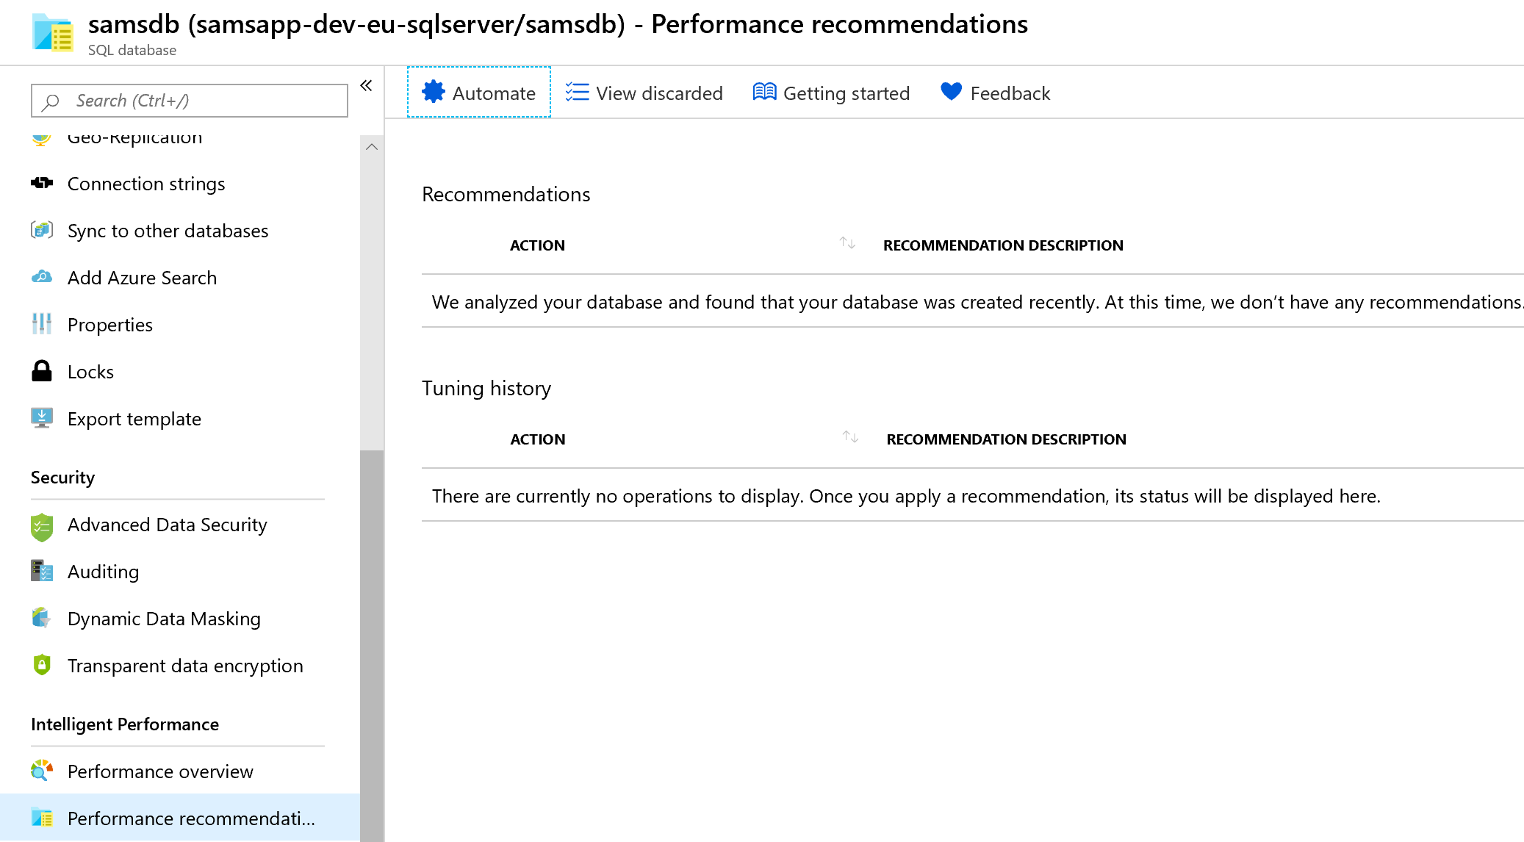Screen dimensions: 1524x842
Task: Open Sync to other databases
Action: click(x=168, y=231)
